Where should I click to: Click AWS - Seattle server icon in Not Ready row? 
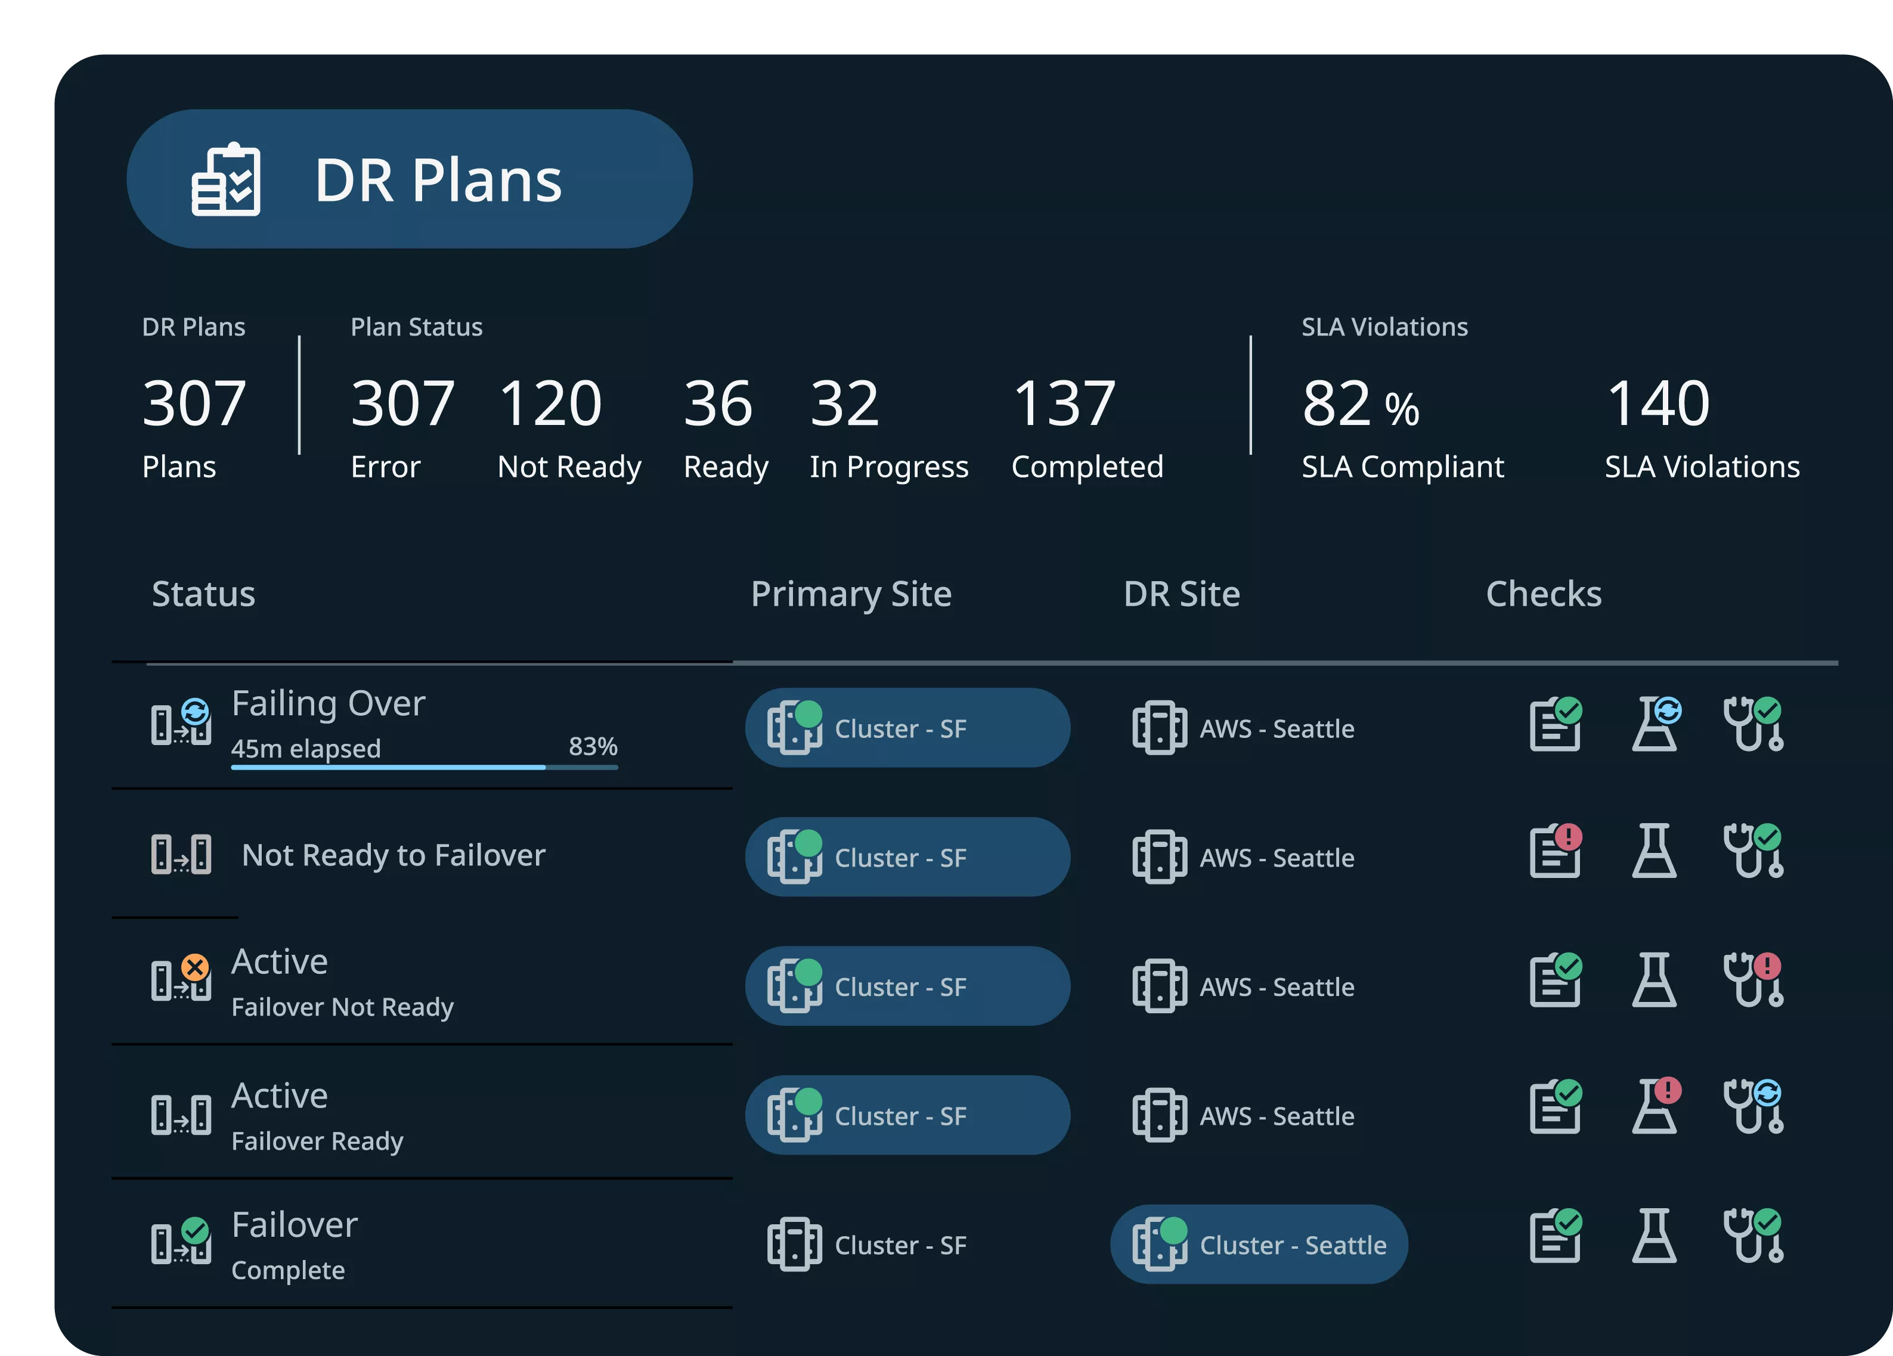click(x=1159, y=857)
